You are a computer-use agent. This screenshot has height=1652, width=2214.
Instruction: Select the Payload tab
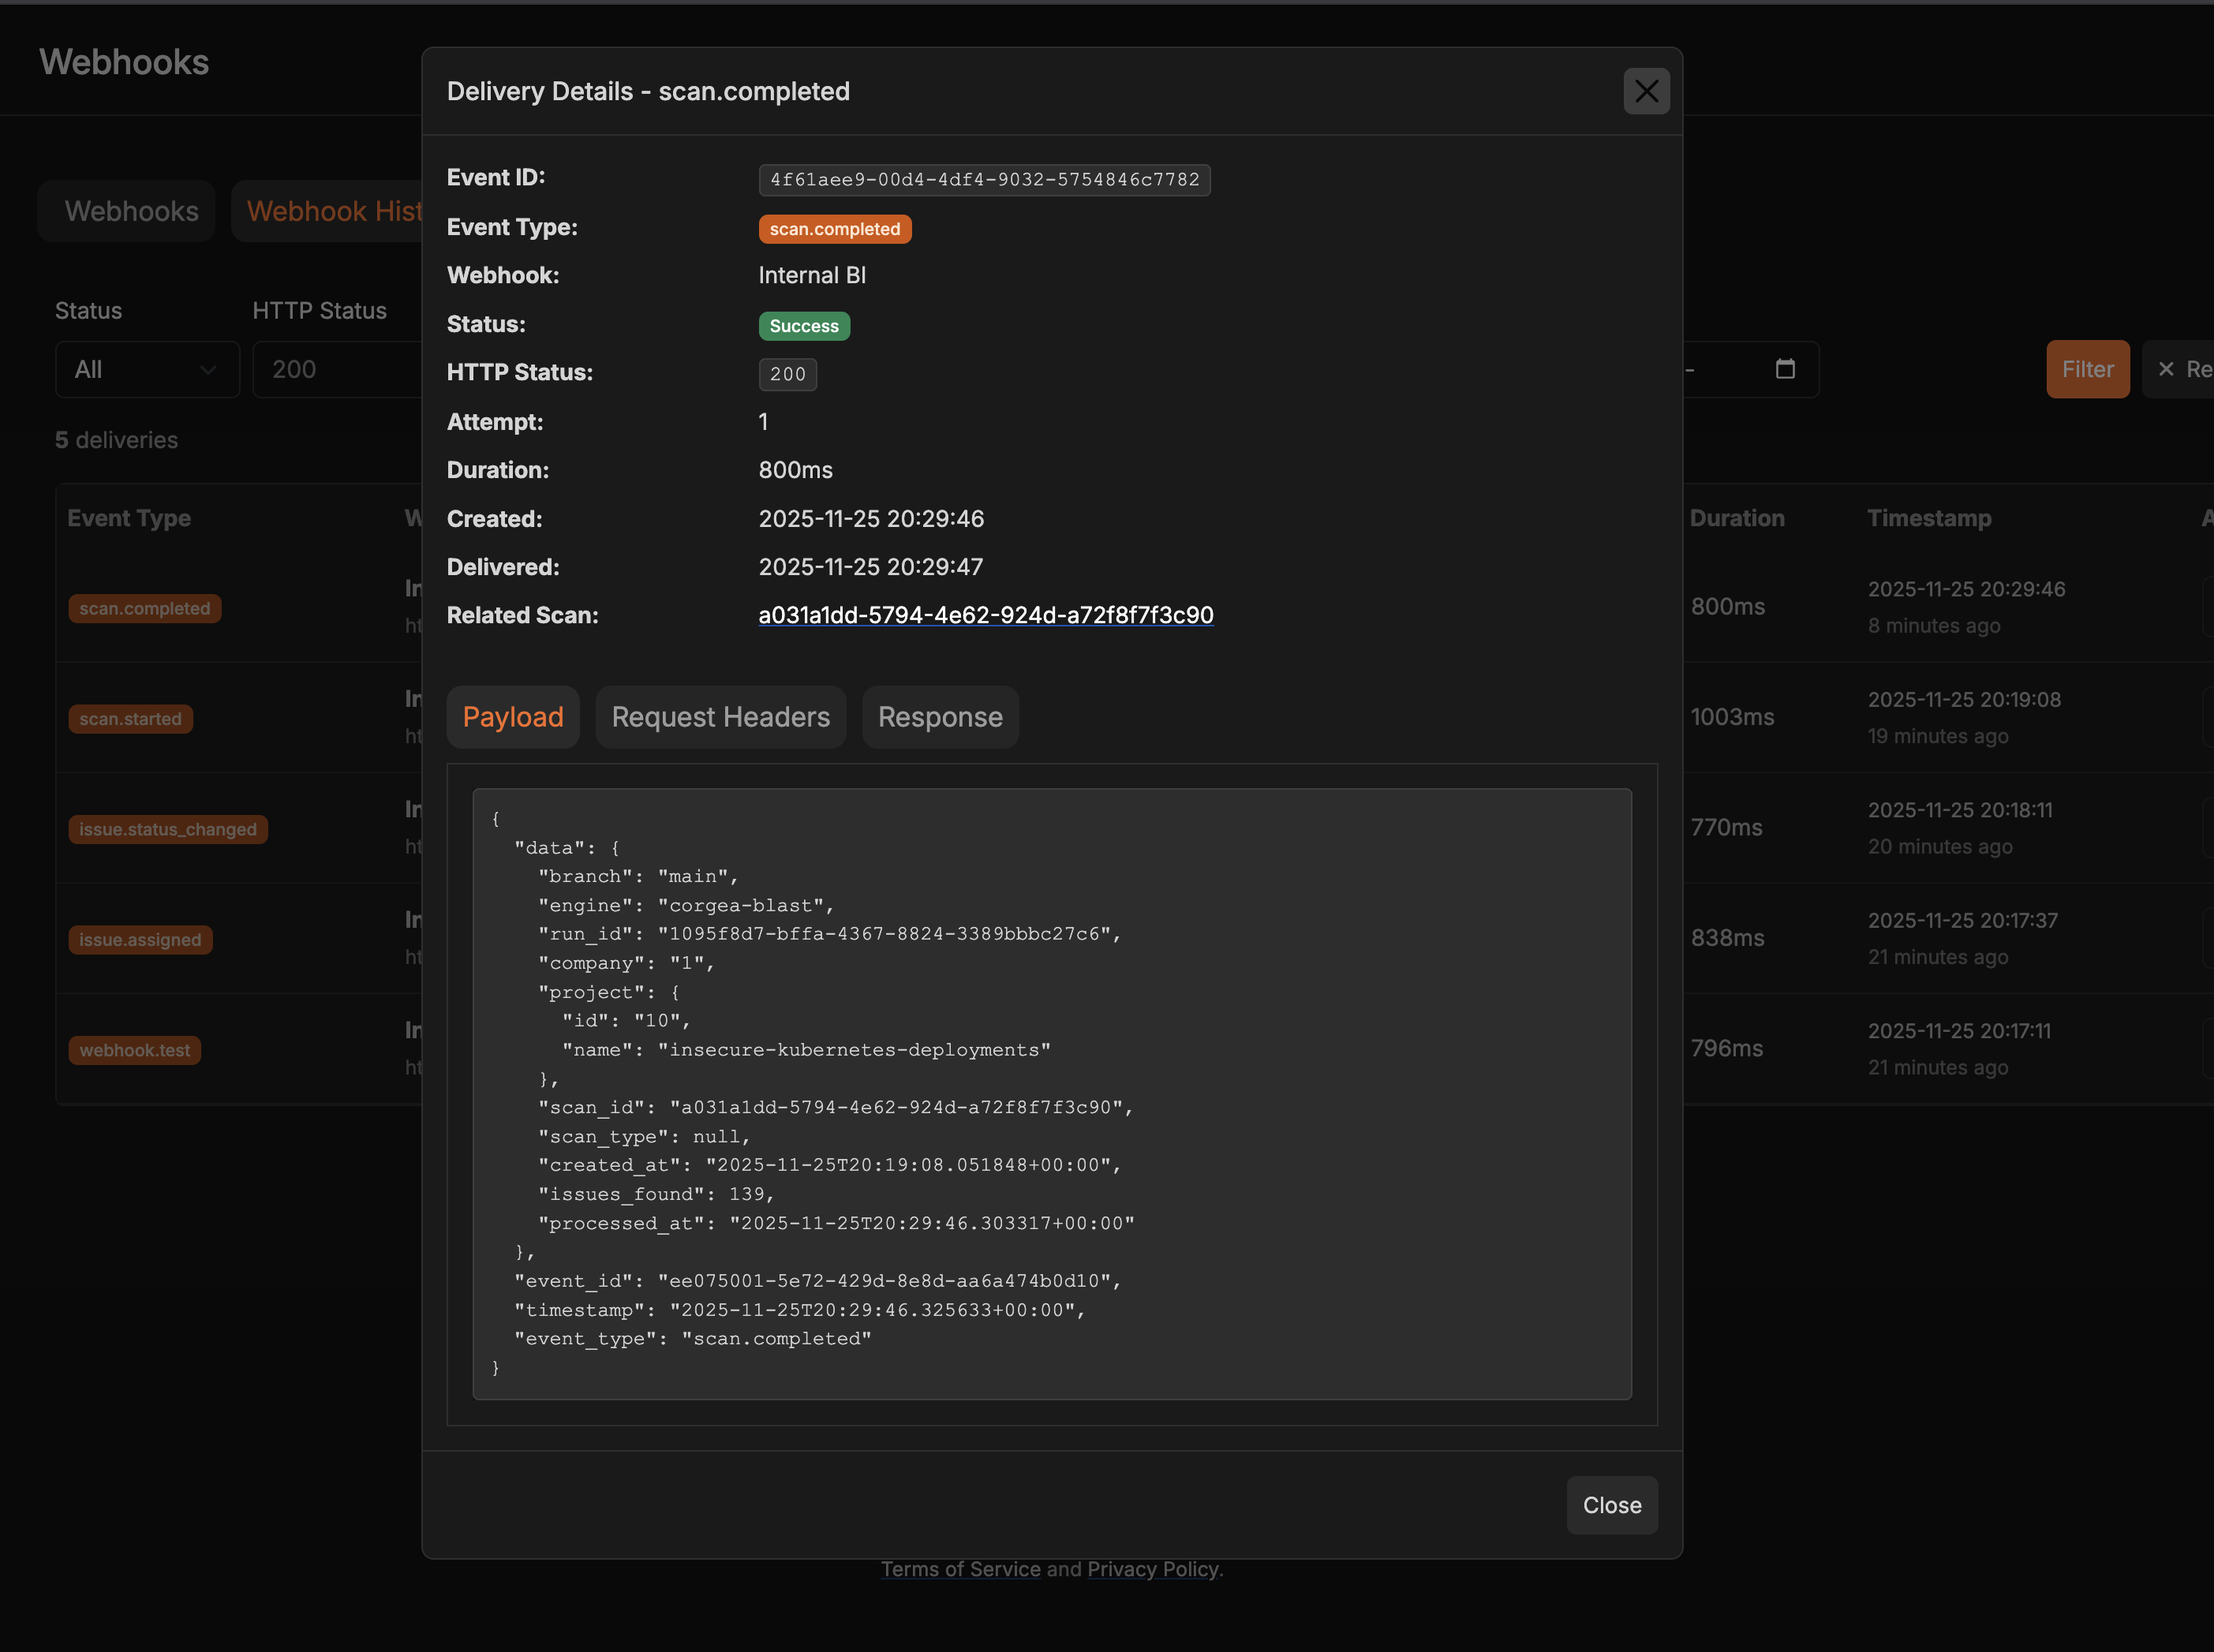coord(512,717)
